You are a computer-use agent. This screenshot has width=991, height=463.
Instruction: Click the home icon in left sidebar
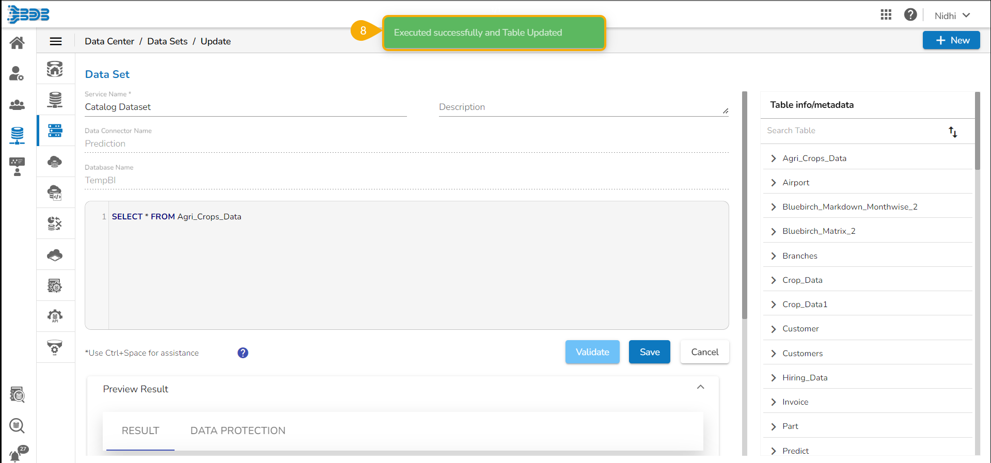tap(17, 43)
